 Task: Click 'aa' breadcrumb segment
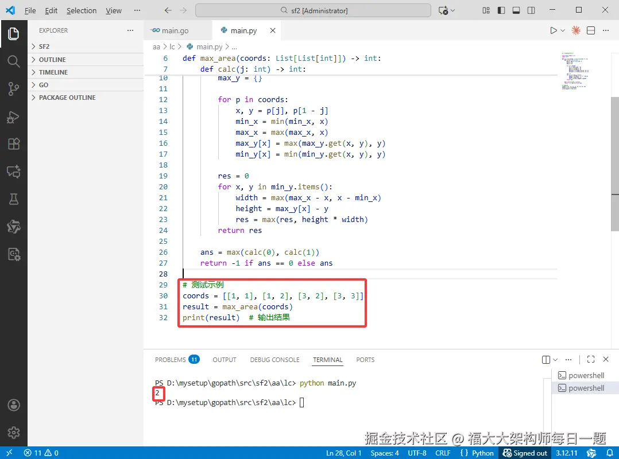click(x=156, y=46)
